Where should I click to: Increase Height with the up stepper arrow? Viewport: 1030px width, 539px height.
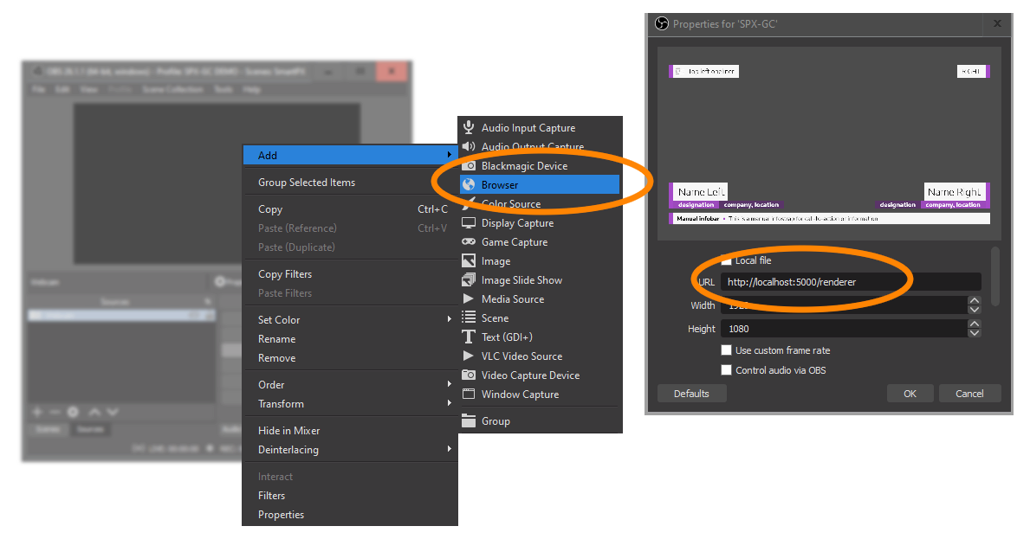pyautogui.click(x=975, y=324)
